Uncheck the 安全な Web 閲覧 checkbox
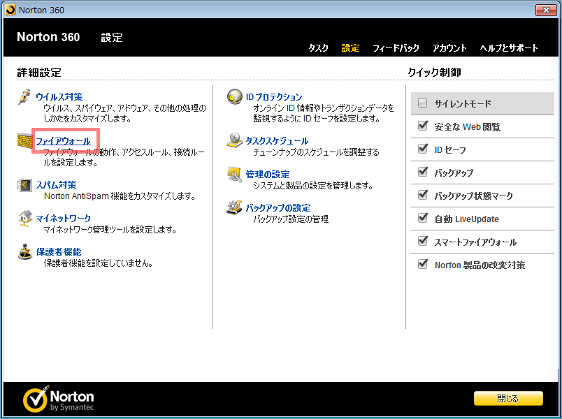Screen dimensions: 562x419 pyautogui.click(x=423, y=126)
